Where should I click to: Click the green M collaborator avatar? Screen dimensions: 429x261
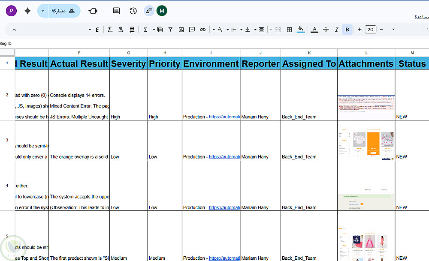[162, 11]
